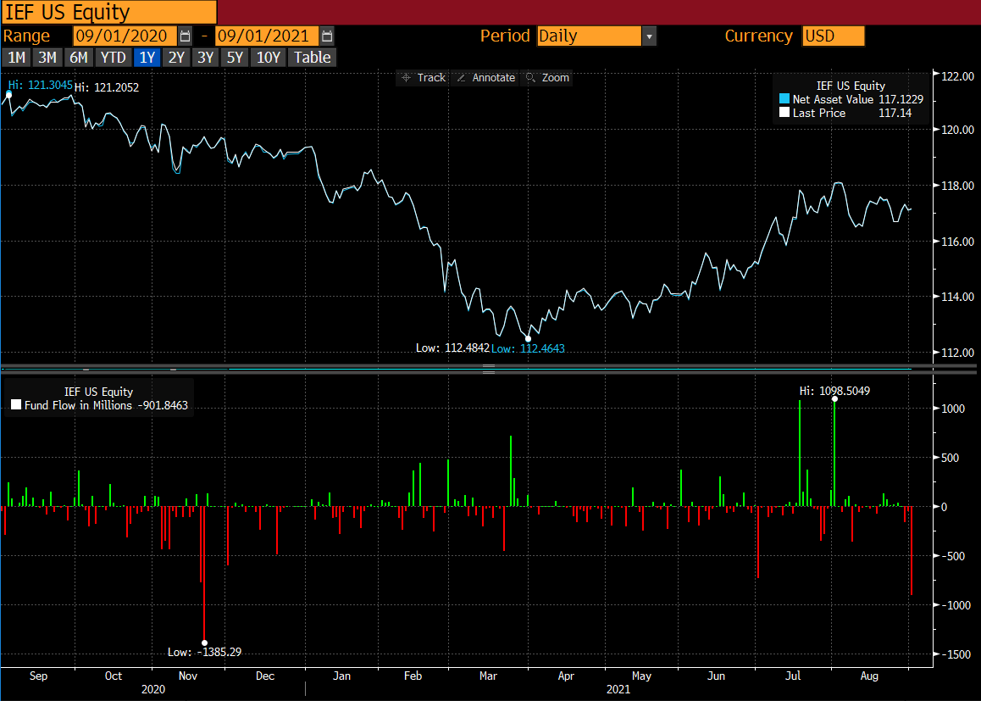Activate the Track crosshair tool
This screenshot has width=981, height=701.
[x=423, y=78]
